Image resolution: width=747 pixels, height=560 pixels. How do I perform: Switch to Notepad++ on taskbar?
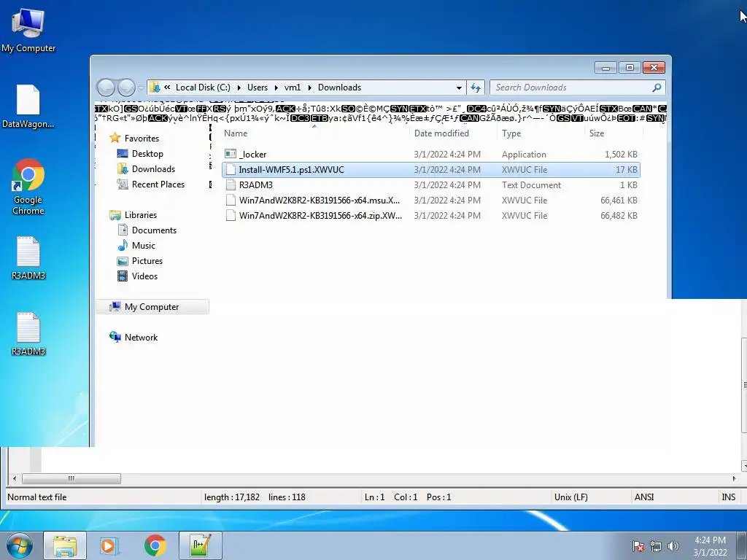pos(200,545)
